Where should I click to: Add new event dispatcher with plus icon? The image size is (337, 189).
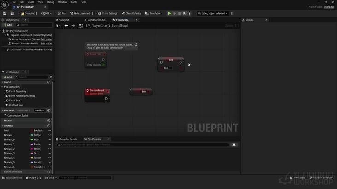[49, 172]
